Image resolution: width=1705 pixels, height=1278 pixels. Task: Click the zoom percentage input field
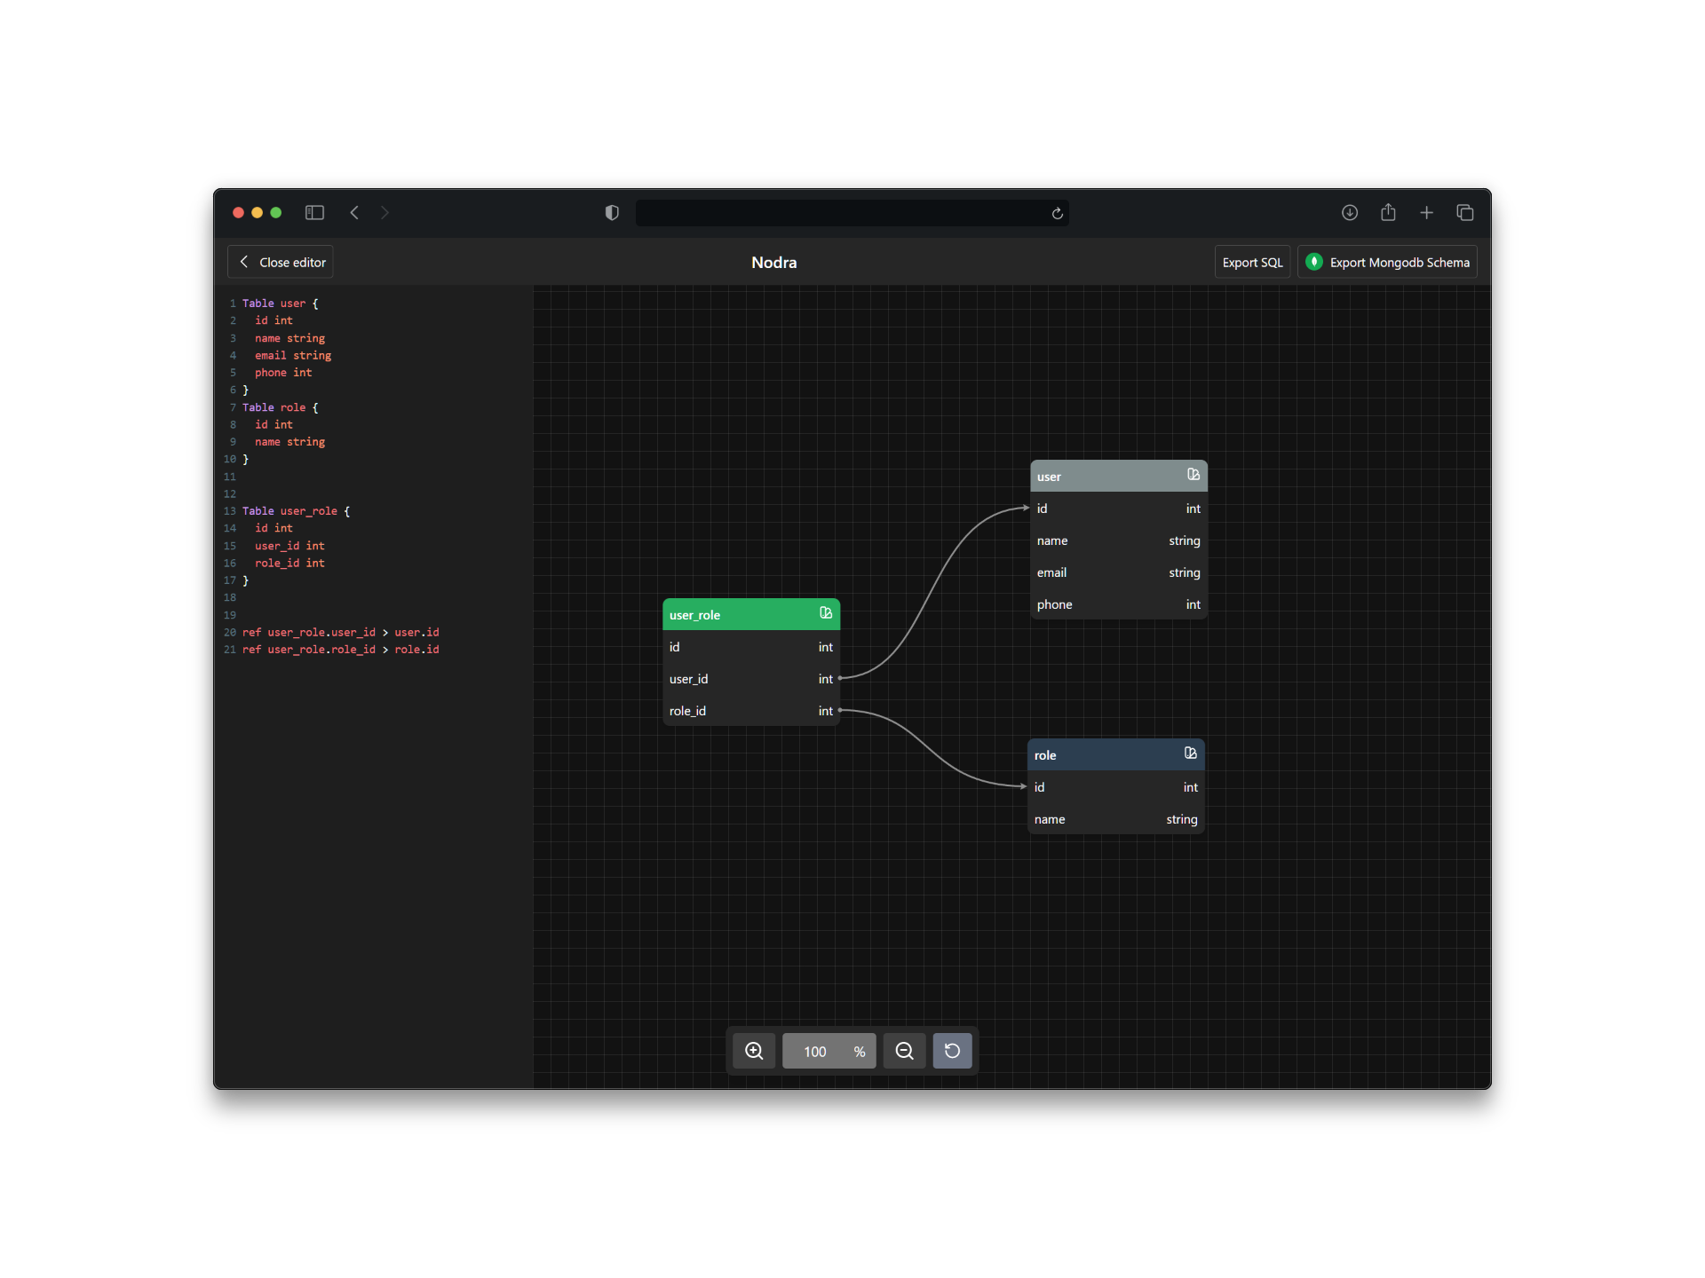(815, 1052)
